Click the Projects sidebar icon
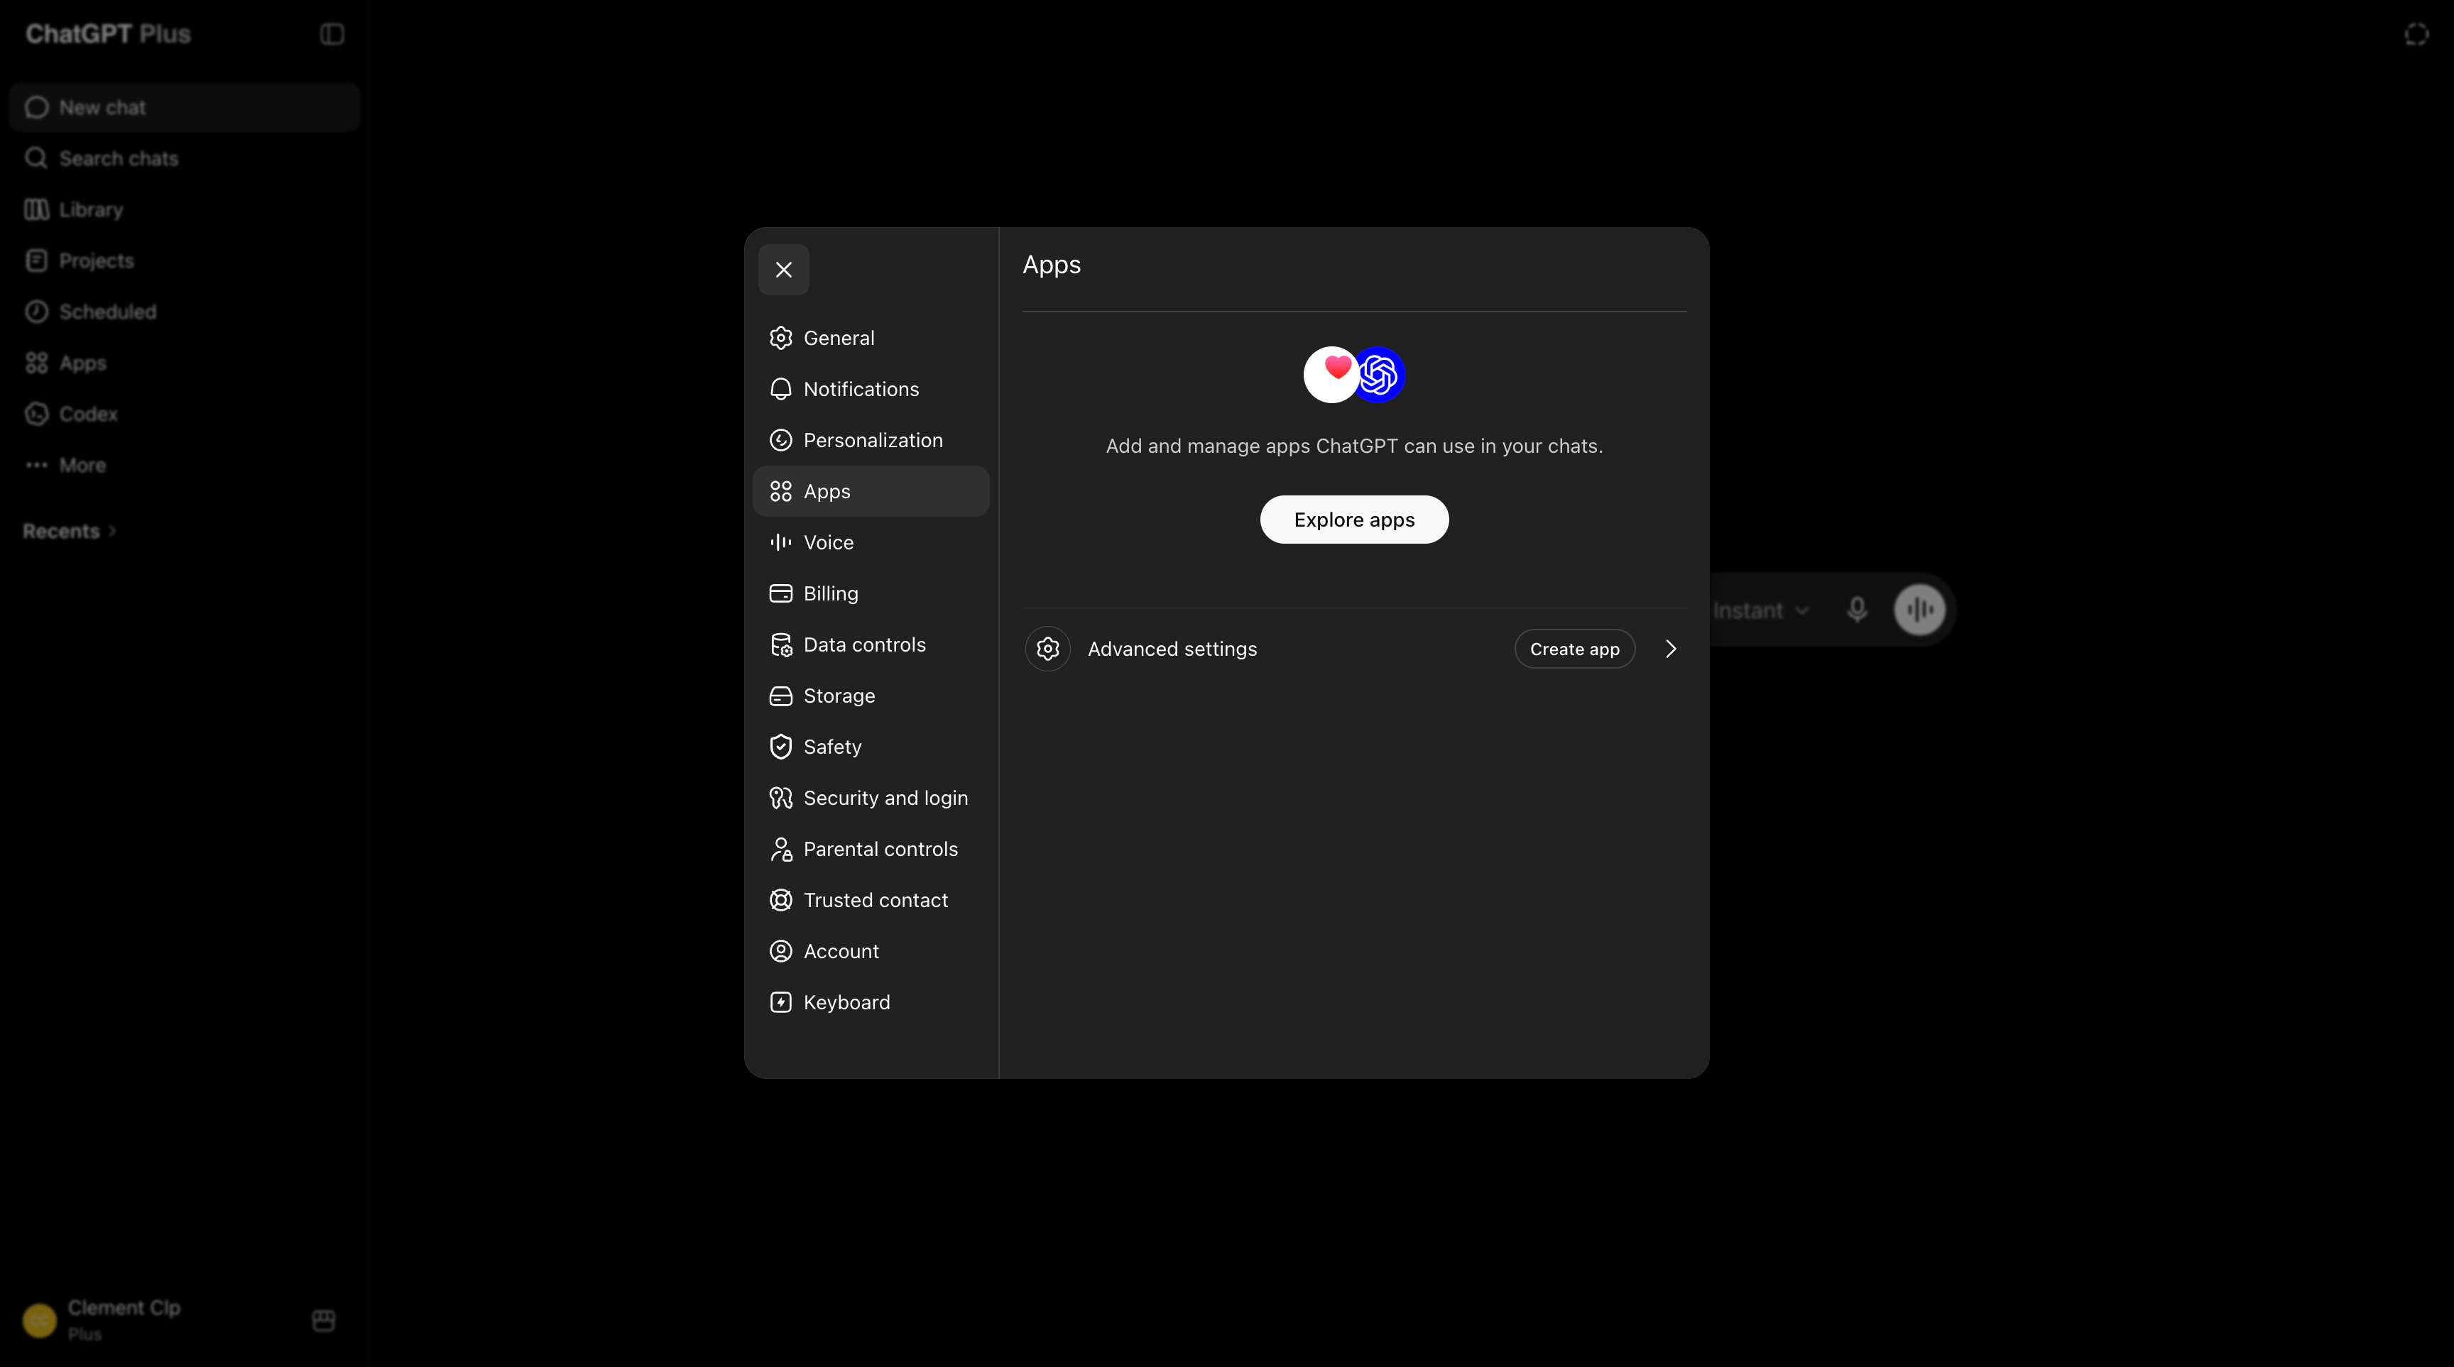This screenshot has width=2454, height=1367. (36, 260)
